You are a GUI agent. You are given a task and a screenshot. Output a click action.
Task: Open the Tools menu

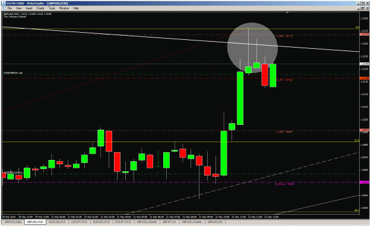[52, 8]
